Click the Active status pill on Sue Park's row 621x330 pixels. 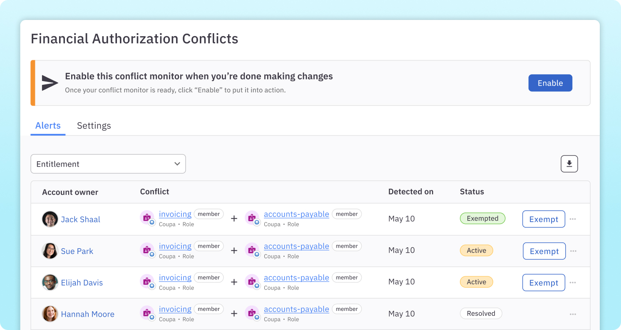[476, 250]
